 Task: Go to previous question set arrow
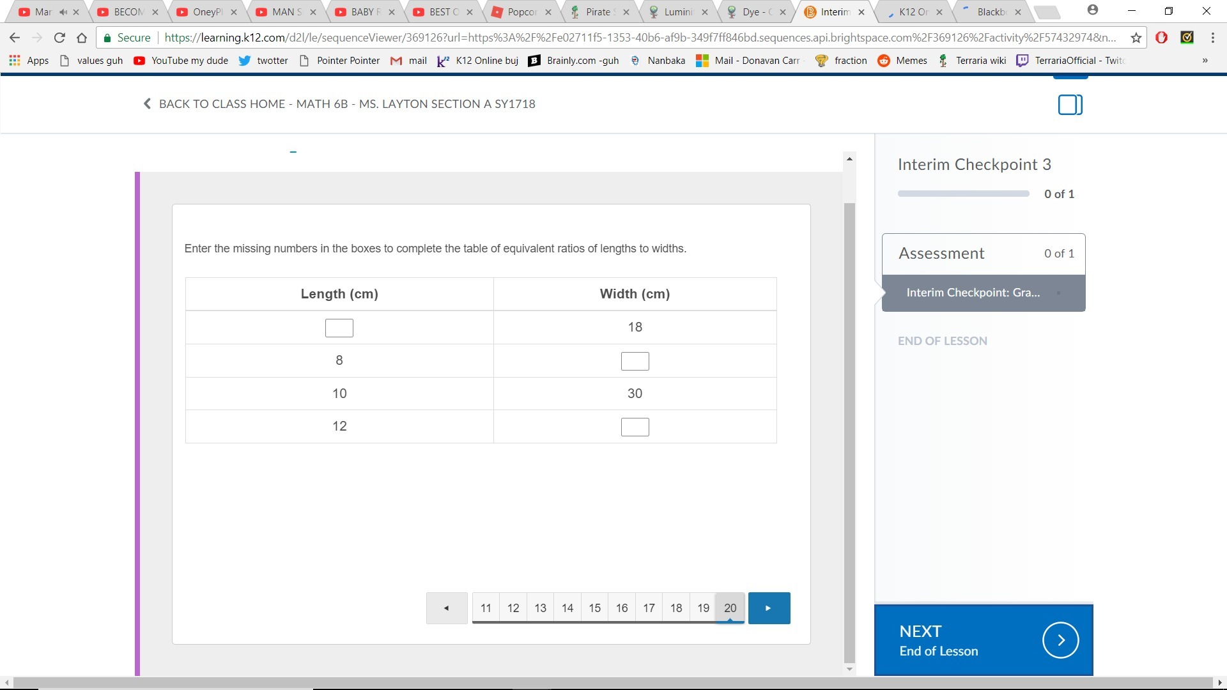pyautogui.click(x=447, y=608)
